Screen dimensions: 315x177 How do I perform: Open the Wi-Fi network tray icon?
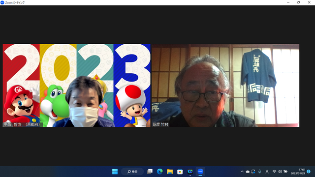(x=274, y=172)
